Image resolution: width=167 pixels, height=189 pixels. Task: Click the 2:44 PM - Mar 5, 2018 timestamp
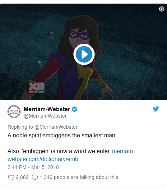click(x=33, y=167)
